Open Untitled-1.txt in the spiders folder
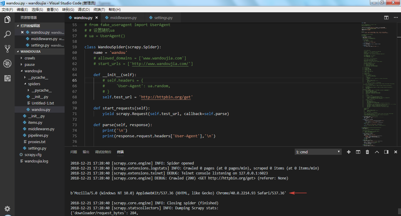 click(40, 103)
